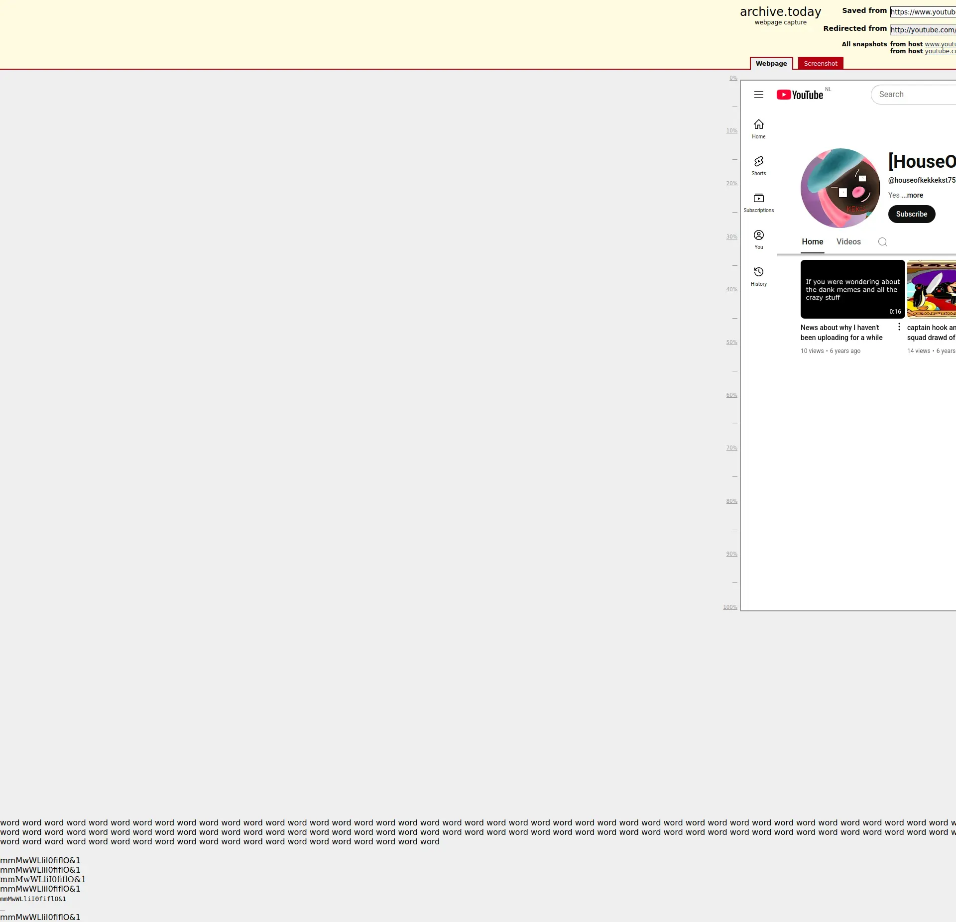This screenshot has height=922, width=956.
Task: Open the You sidebar section
Action: (x=758, y=239)
